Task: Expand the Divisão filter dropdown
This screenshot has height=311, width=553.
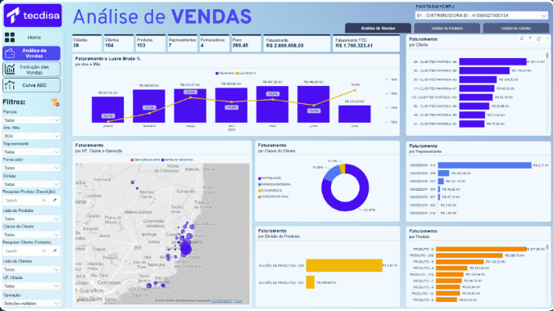Action: coord(31,184)
